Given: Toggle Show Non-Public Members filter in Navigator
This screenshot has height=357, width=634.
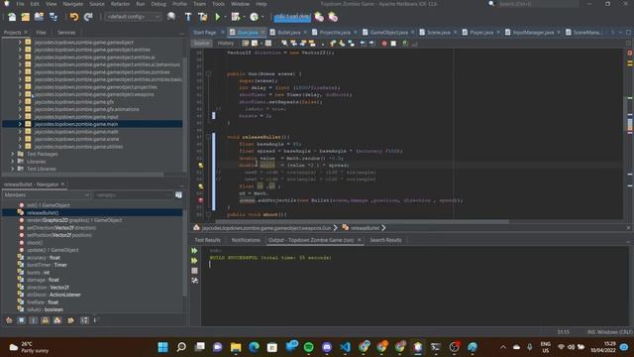Looking at the screenshot, I should (46, 320).
